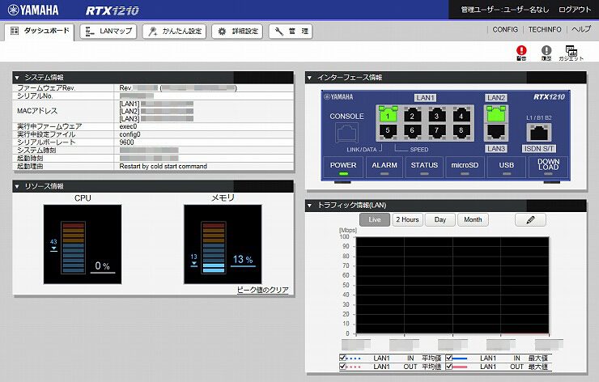
Task: Click the CPU usage gauge
Action: (x=83, y=244)
